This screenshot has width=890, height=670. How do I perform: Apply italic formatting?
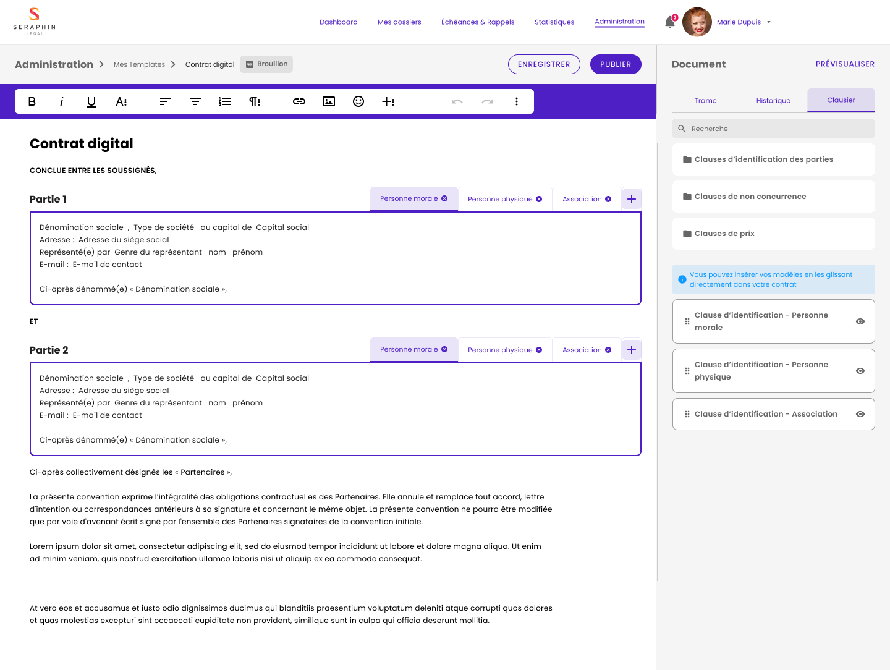[x=62, y=101]
